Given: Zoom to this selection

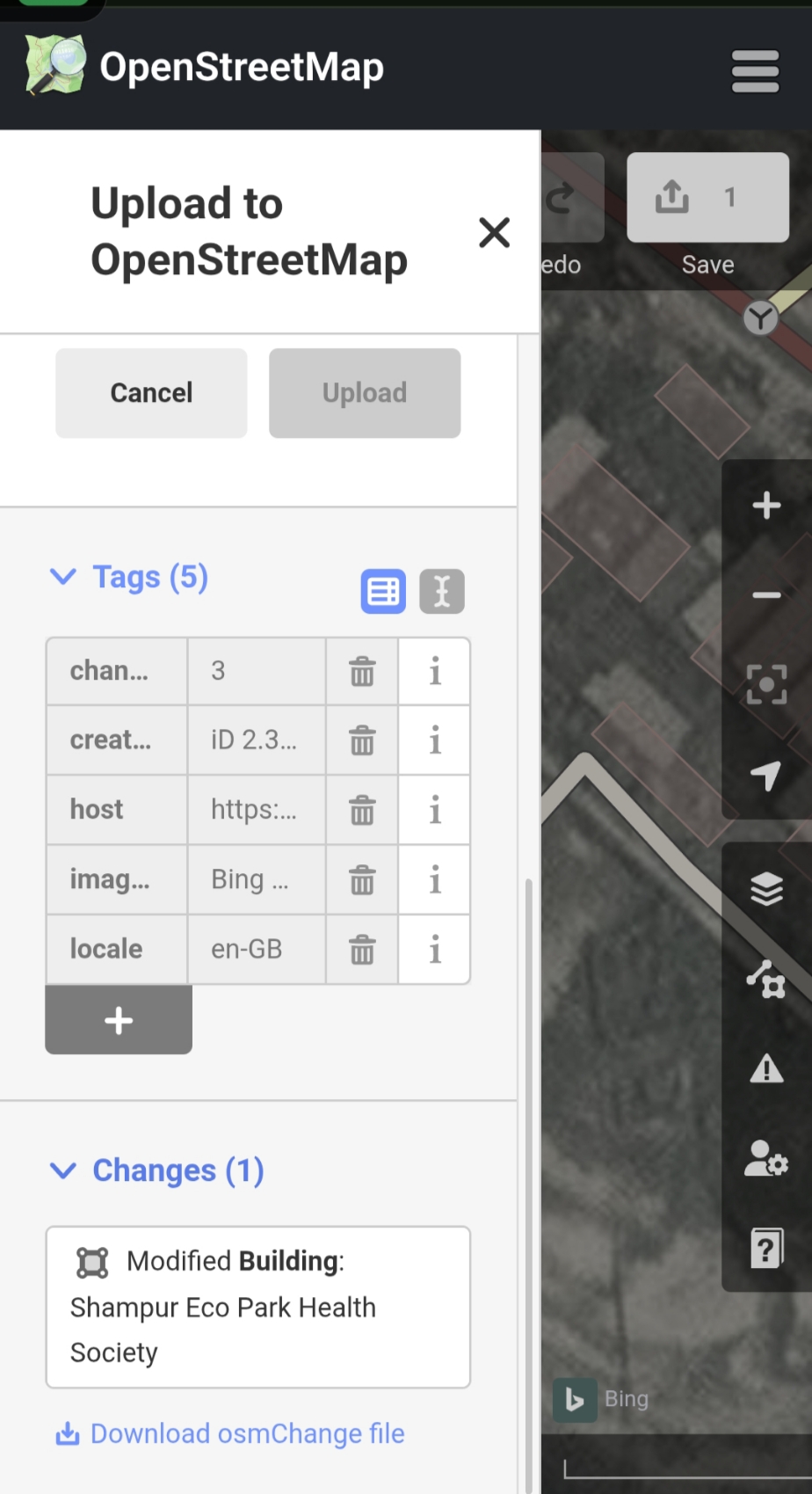Looking at the screenshot, I should 766,685.
